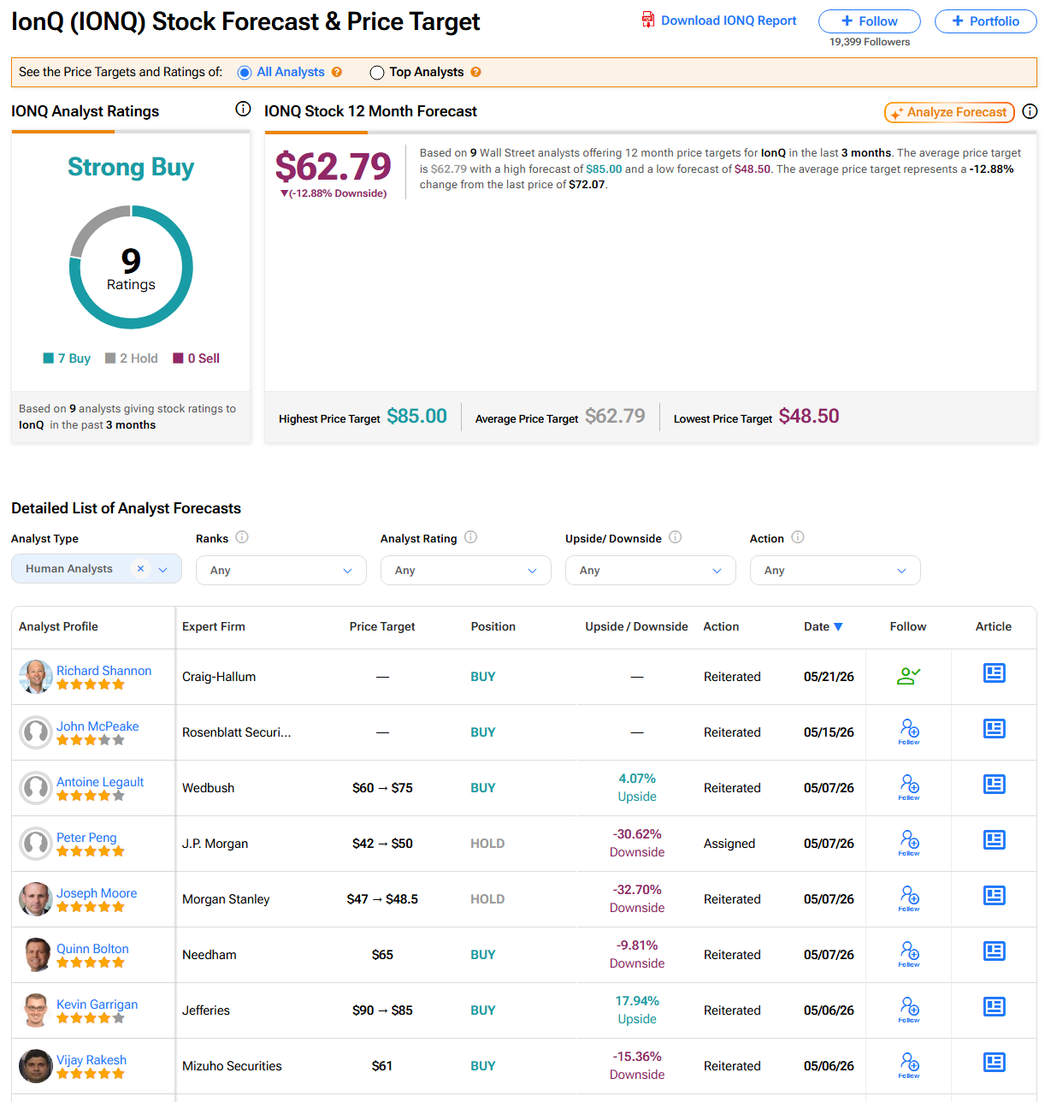1045x1102 pixels.
Task: Open help icon next to All Analysts
Action: (x=337, y=72)
